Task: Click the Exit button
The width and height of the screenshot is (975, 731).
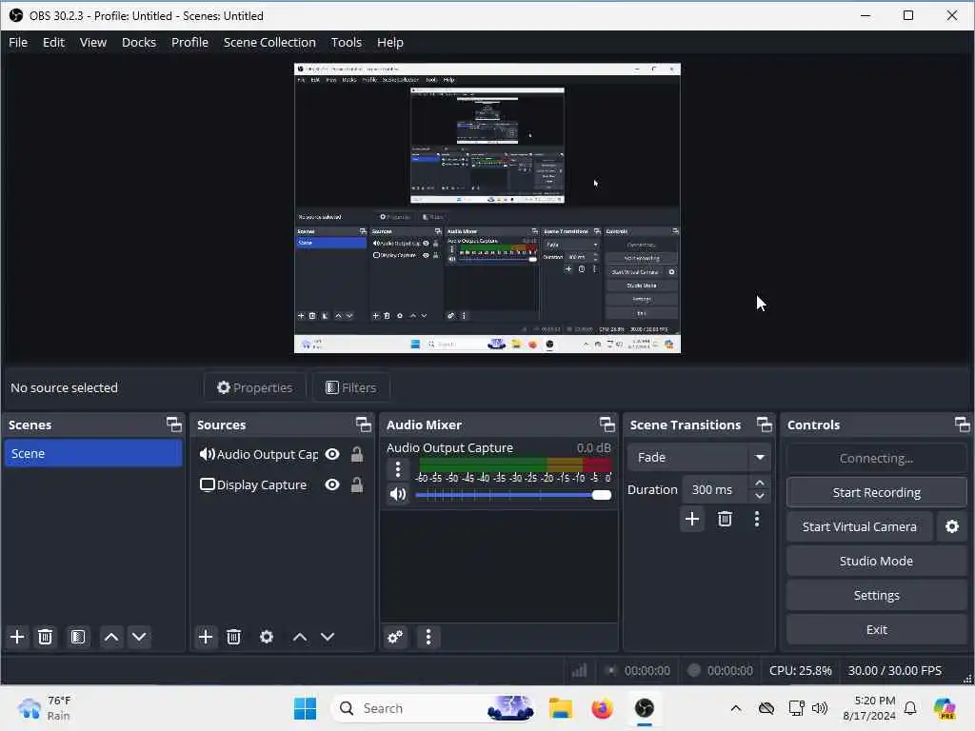Action: pyautogui.click(x=876, y=629)
